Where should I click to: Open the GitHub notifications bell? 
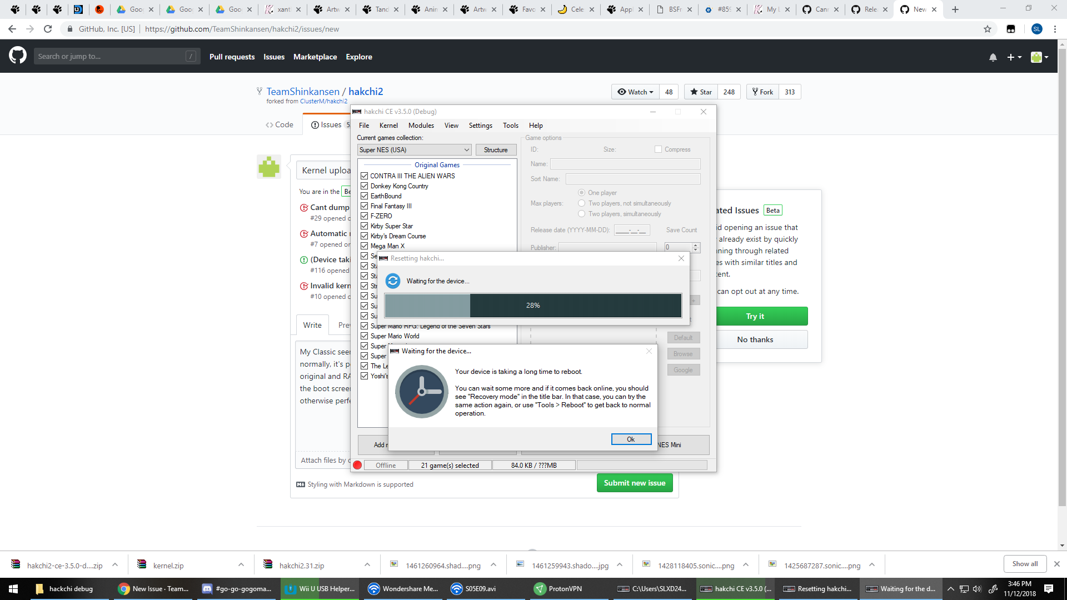pyautogui.click(x=993, y=57)
